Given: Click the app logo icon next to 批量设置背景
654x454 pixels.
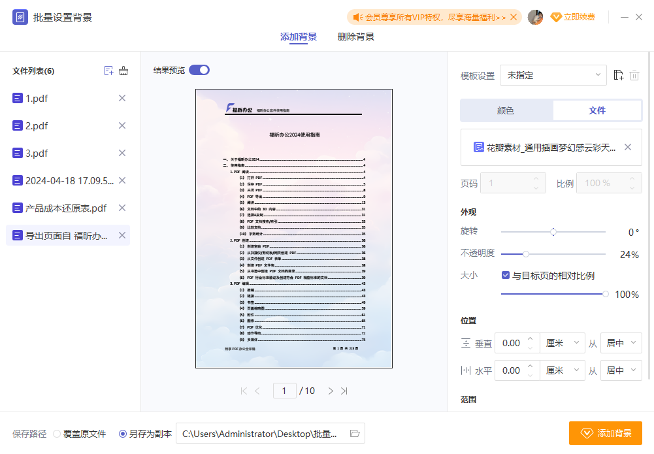Looking at the screenshot, I should click(20, 17).
